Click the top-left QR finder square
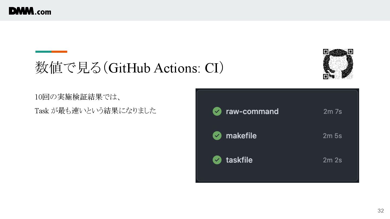Viewport: 390px width, 219px height. click(x=326, y=52)
